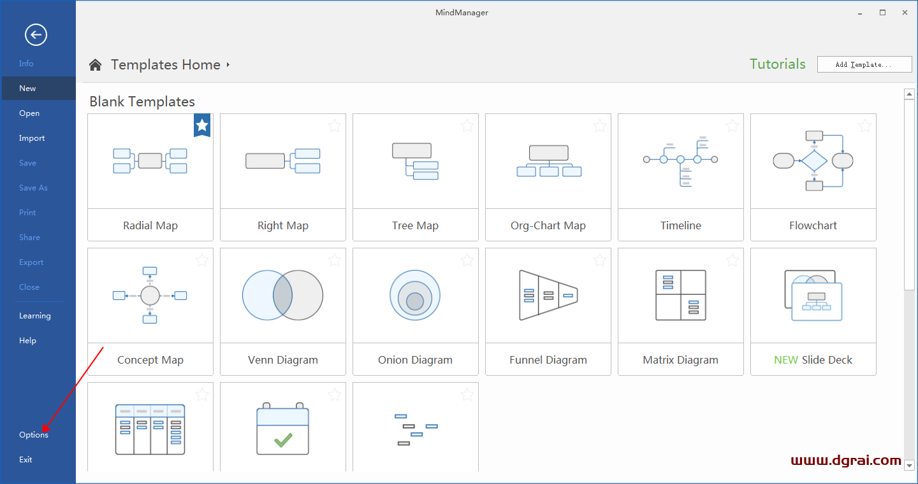
Task: Favorite the Venn Diagram template star
Action: (x=335, y=260)
